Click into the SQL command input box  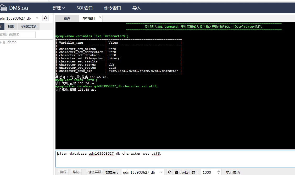[x=175, y=159]
